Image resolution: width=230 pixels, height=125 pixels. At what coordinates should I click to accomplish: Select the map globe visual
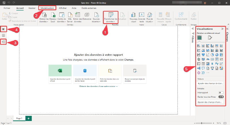click(x=199, y=59)
